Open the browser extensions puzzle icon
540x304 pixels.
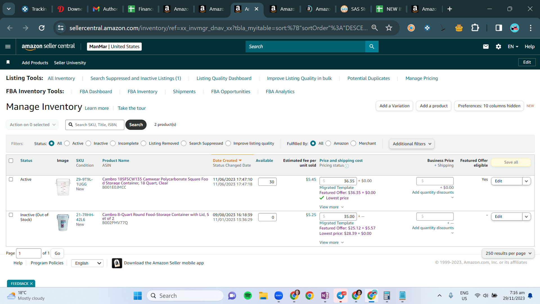[475, 28]
